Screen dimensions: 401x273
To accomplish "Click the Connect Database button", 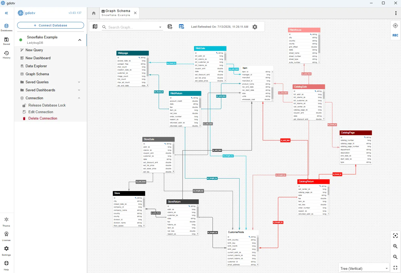I will pos(51,25).
